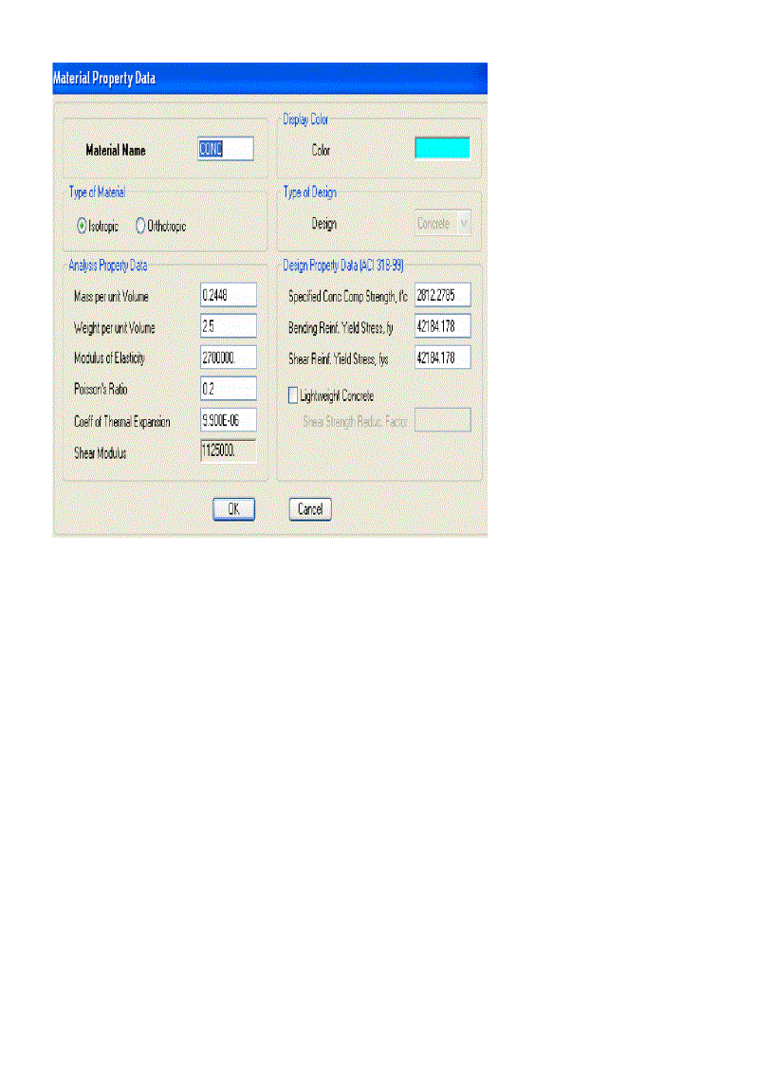
Task: Expand the Design type dropdown
Action: pos(443,224)
